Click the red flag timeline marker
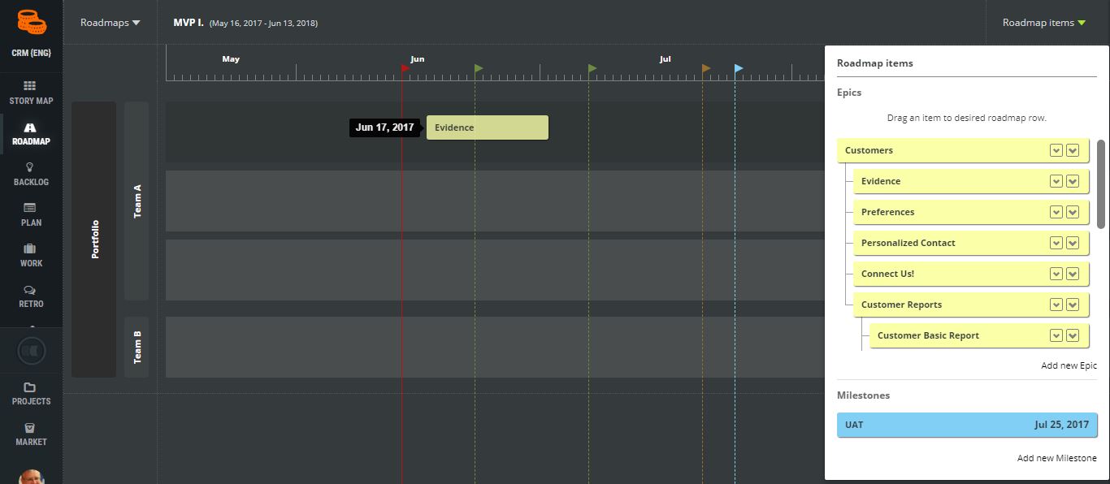 [405, 68]
